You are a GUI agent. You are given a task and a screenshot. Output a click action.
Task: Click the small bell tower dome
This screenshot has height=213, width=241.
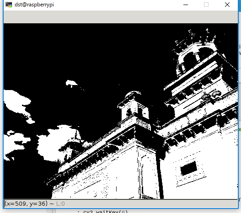(x=133, y=94)
